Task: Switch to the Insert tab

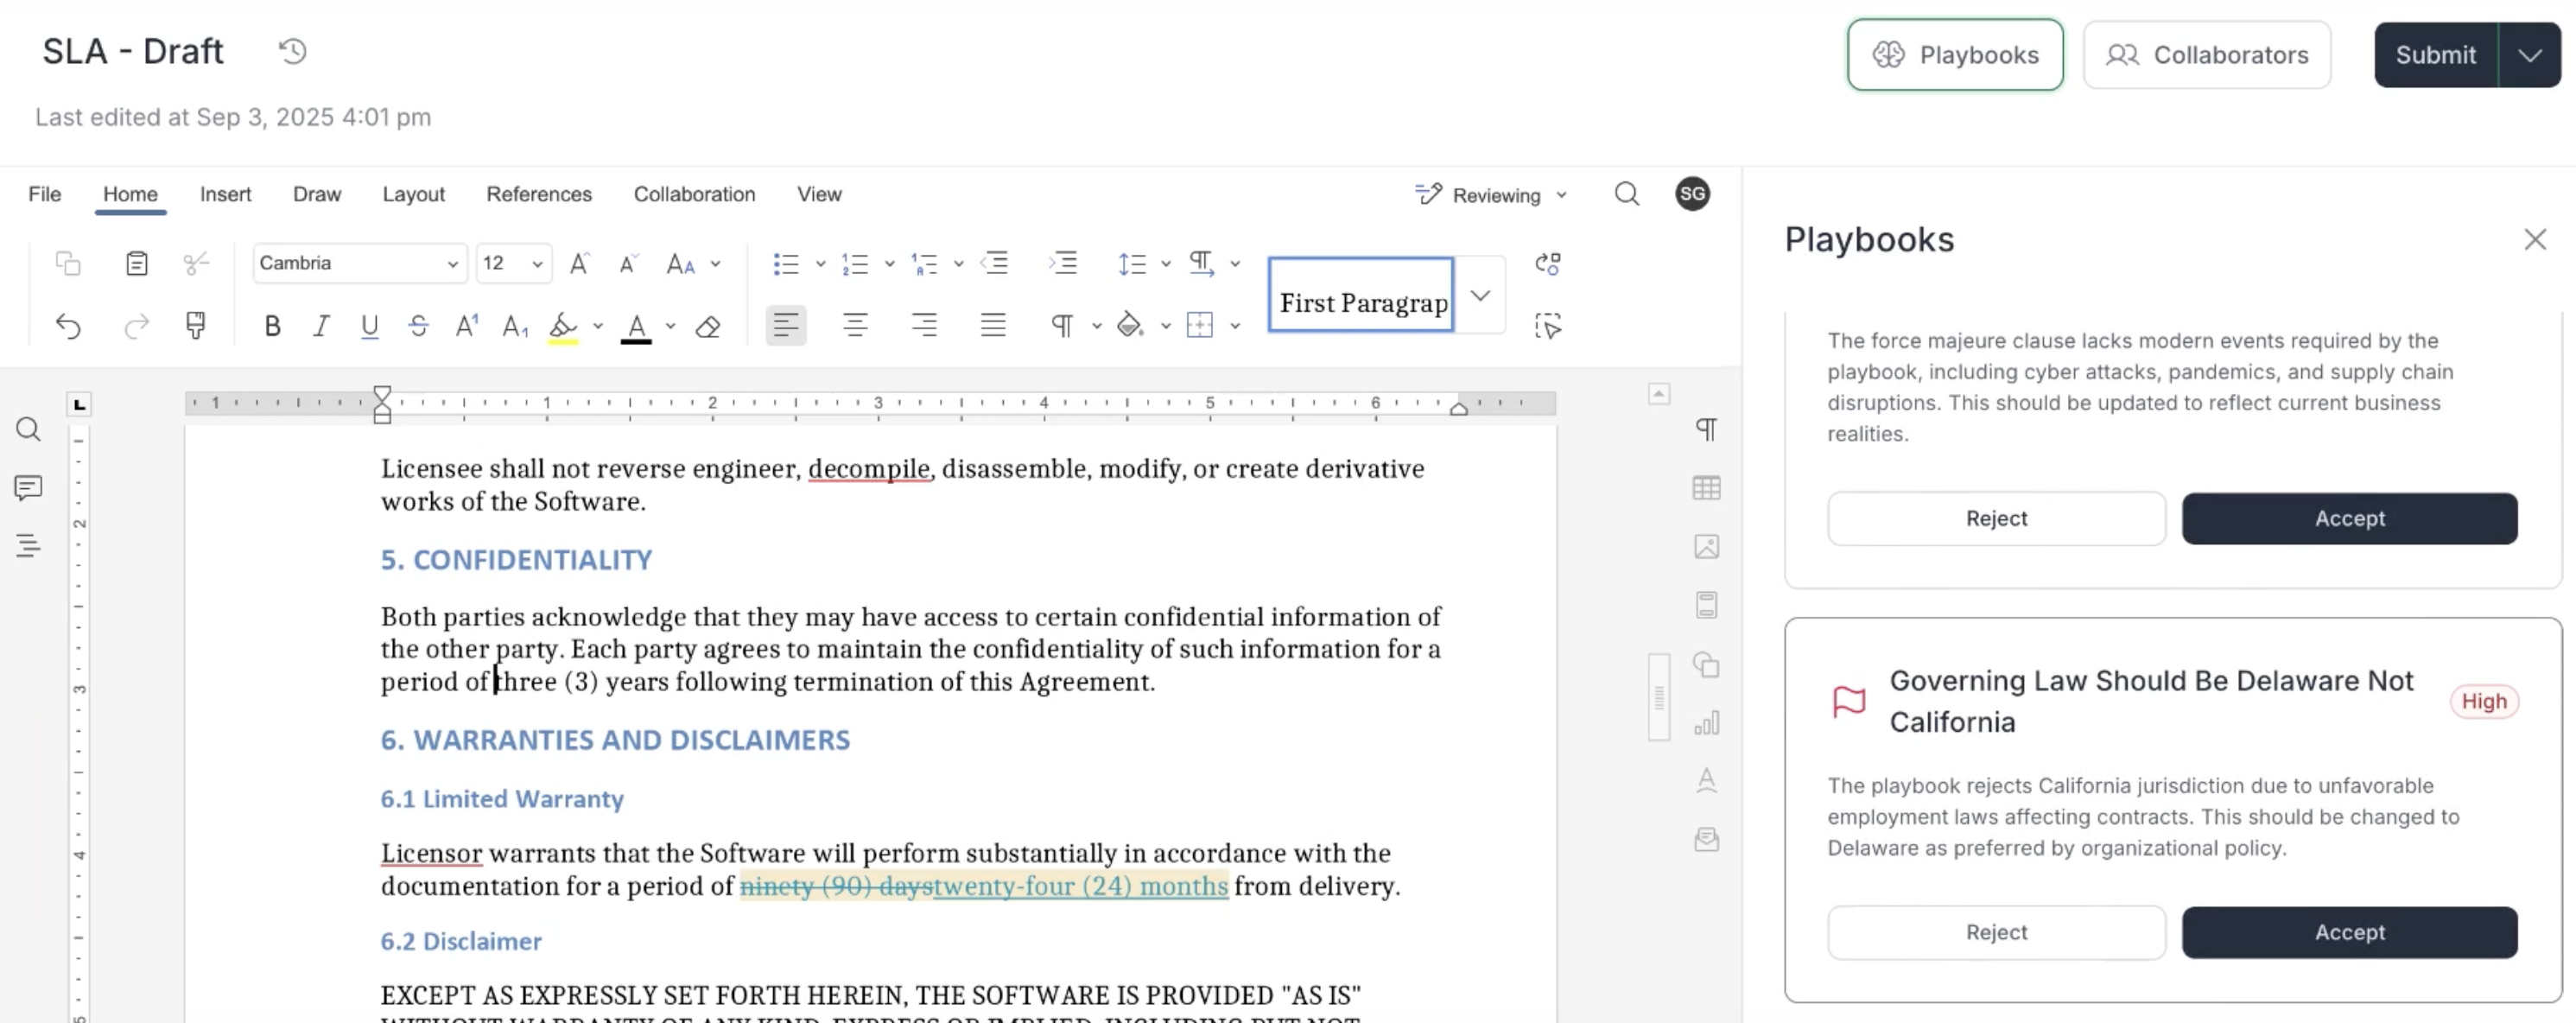Action: [x=225, y=194]
